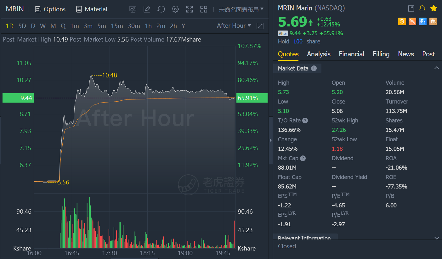442x259 pixels.
Task: Click the pop-out chart window icon
Action: click(x=260, y=26)
